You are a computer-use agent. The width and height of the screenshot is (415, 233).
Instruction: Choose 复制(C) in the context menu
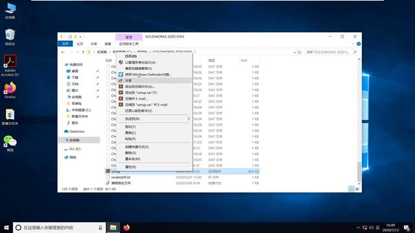pos(130,133)
